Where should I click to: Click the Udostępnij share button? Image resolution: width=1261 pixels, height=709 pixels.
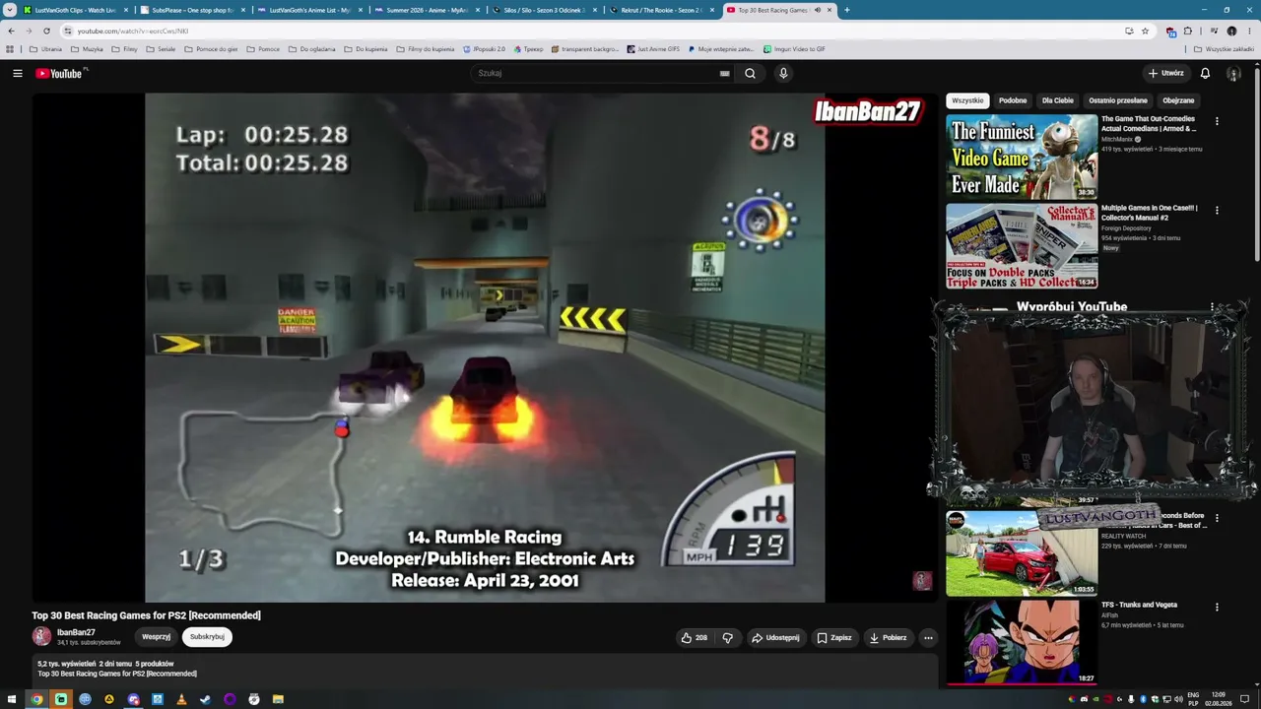click(775, 637)
